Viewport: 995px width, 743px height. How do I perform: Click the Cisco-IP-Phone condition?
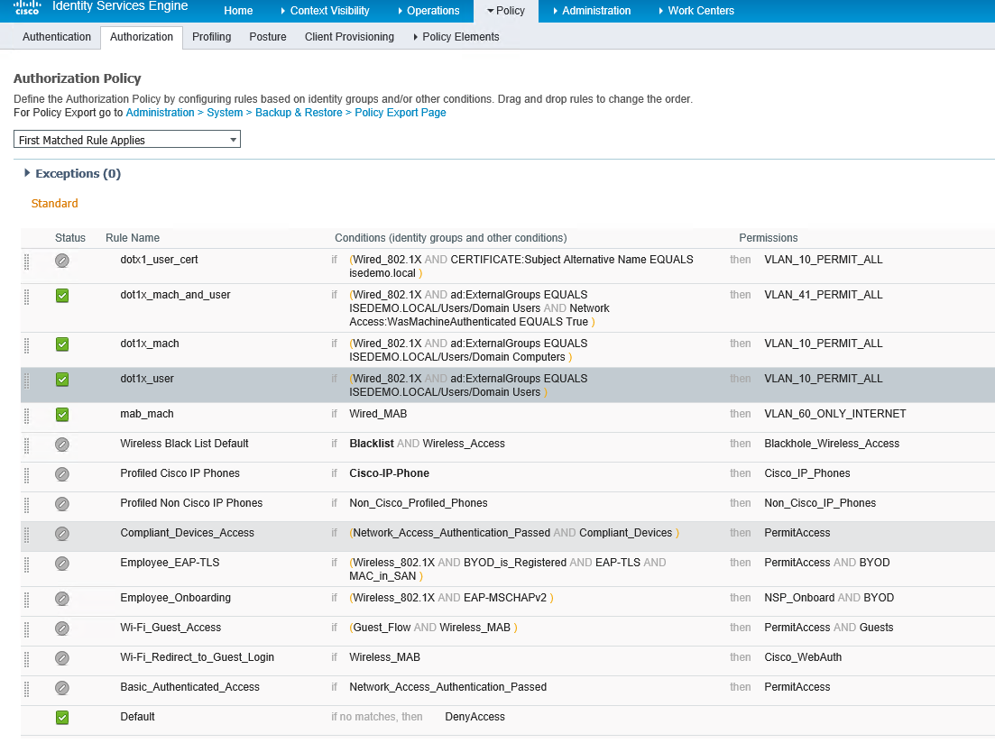pos(389,473)
